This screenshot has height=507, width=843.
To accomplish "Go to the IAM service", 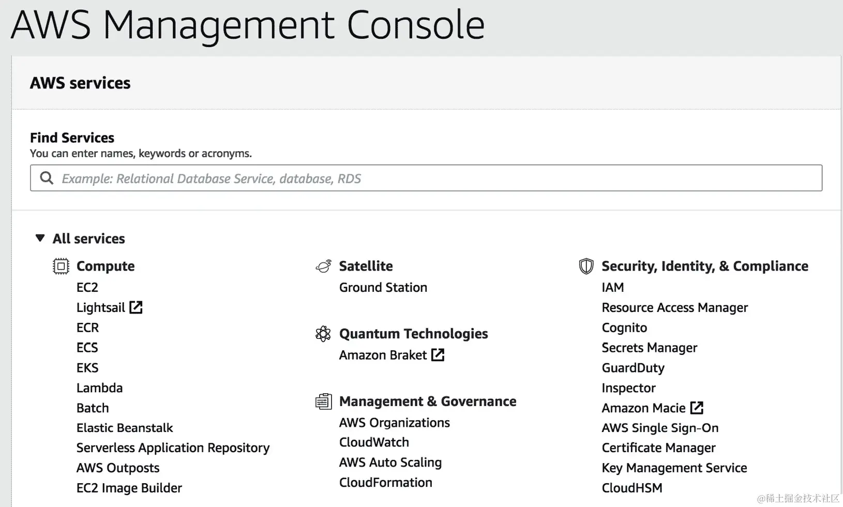I will coord(612,287).
